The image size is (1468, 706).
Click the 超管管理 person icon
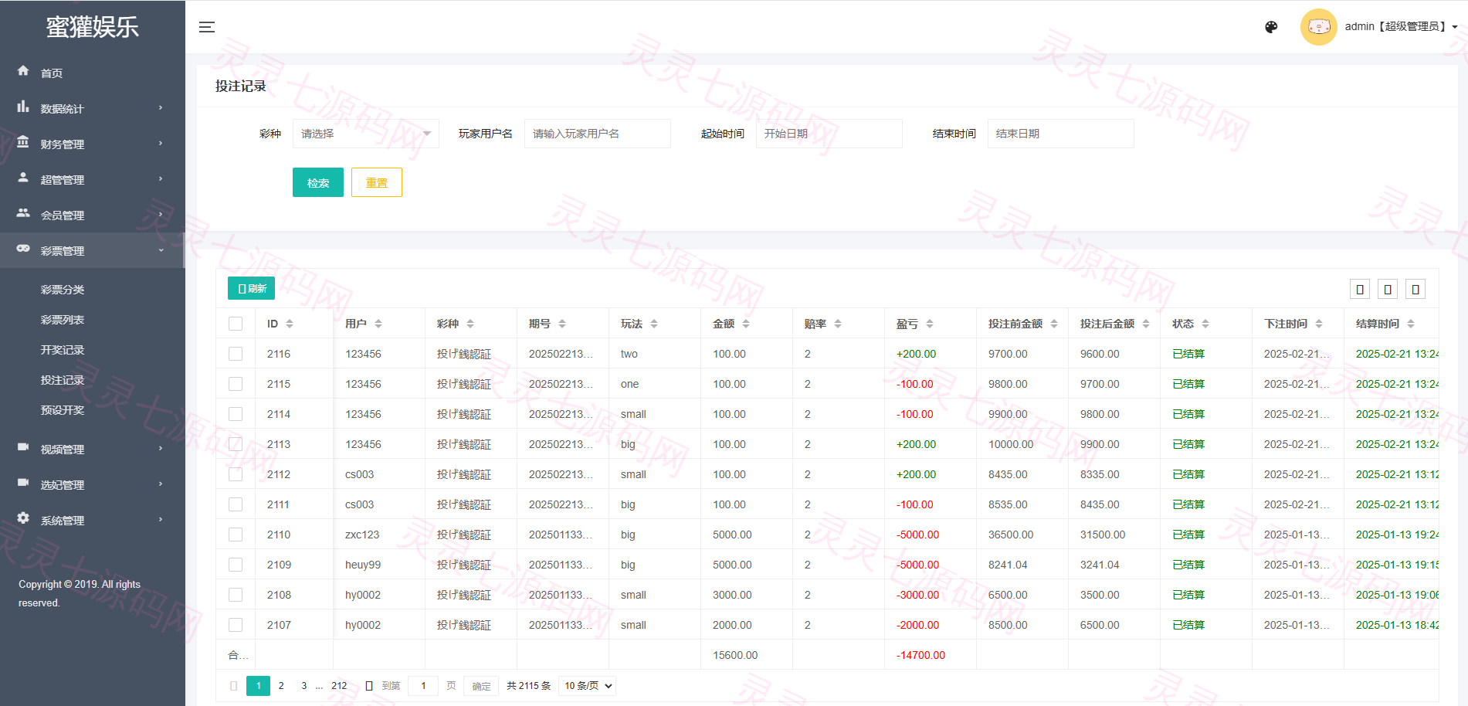pos(23,178)
